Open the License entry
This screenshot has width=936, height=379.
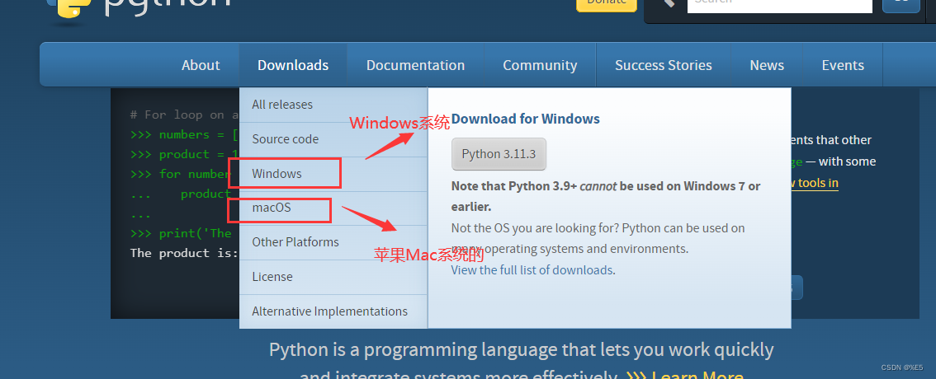[333, 277]
